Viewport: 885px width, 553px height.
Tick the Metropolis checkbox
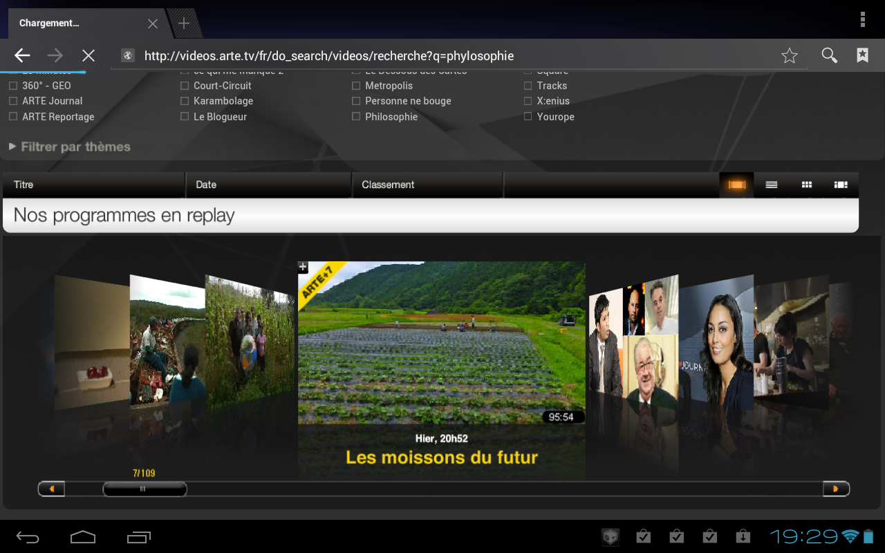click(x=356, y=86)
